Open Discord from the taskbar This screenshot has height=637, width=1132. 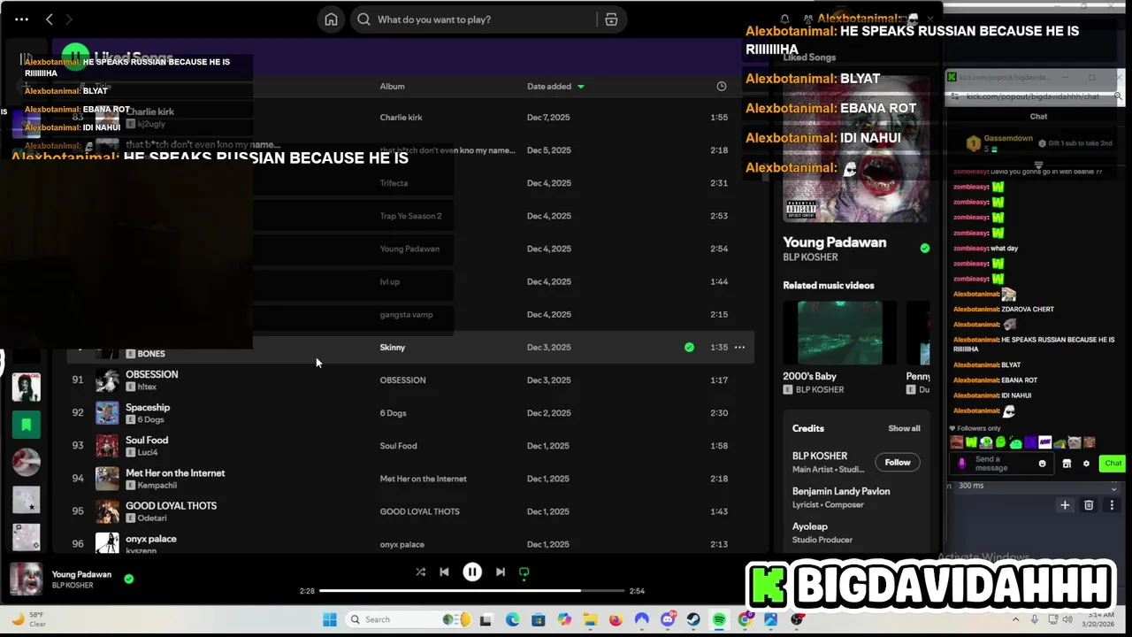point(668,619)
